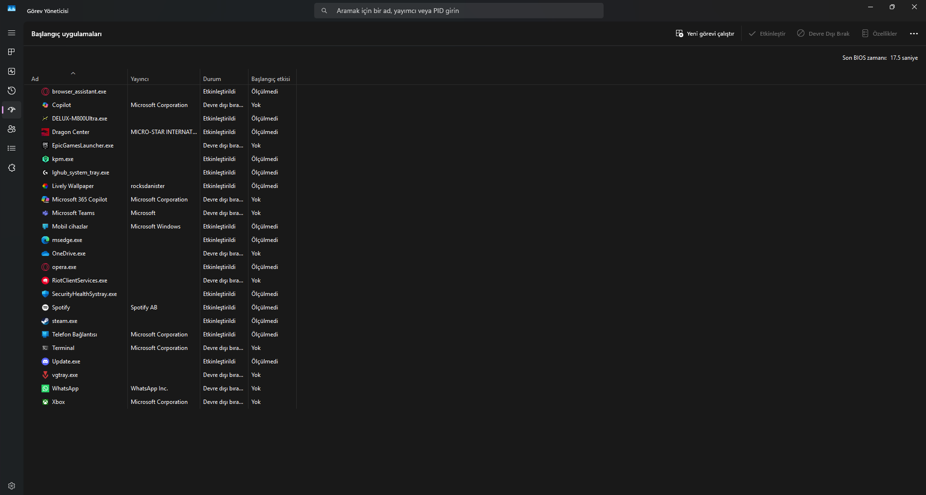Click the SecurityHealthSystray.exe shield icon

(45, 294)
